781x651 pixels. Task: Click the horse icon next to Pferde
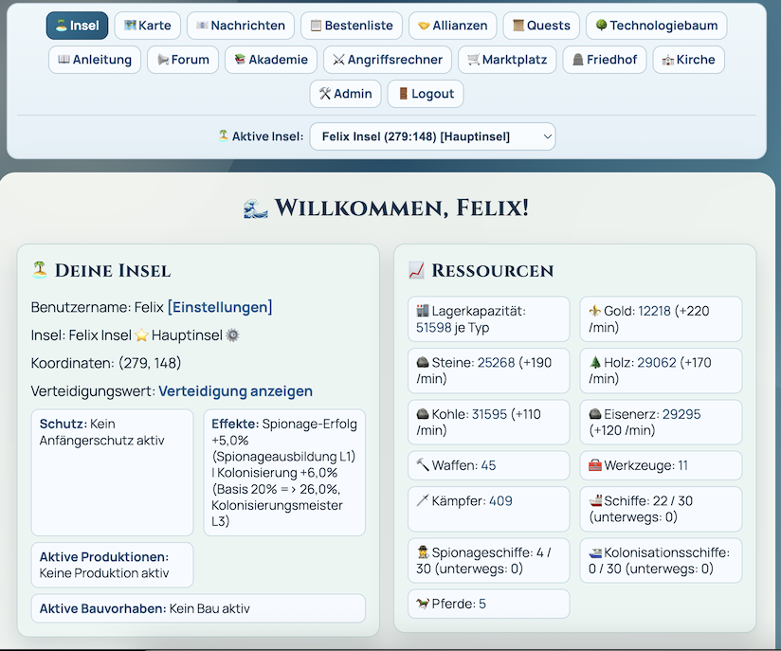[x=423, y=604]
